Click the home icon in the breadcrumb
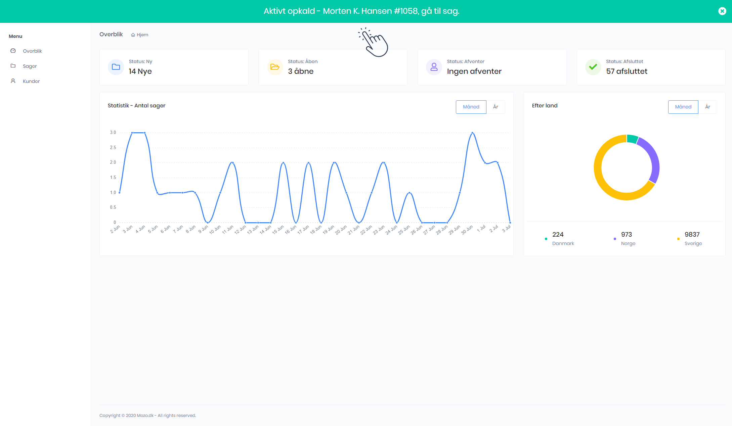Image resolution: width=732 pixels, height=426 pixels. pyautogui.click(x=133, y=35)
